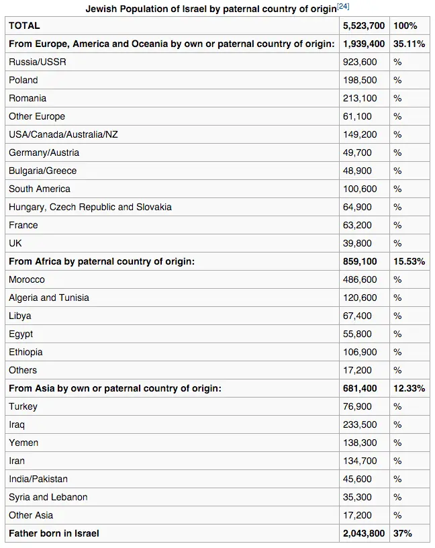Click the 5,523,700 total population cell
Viewport: 435px width, 548px height.
coord(363,26)
